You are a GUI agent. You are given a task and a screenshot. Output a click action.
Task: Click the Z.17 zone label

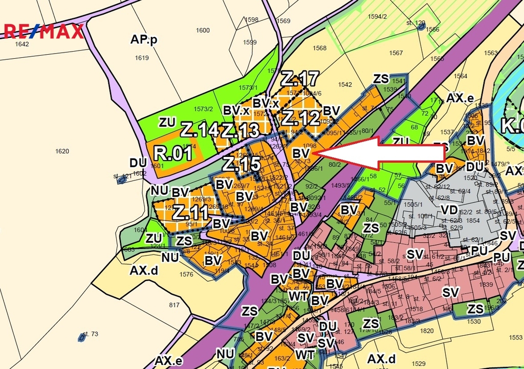(300, 79)
